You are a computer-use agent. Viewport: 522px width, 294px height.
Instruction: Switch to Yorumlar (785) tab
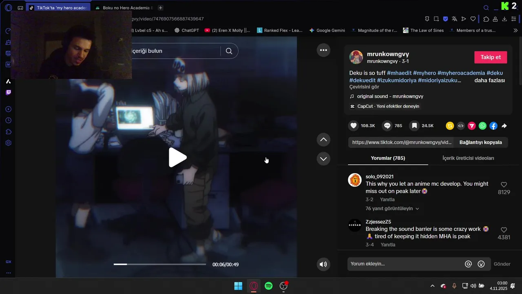[x=388, y=158]
